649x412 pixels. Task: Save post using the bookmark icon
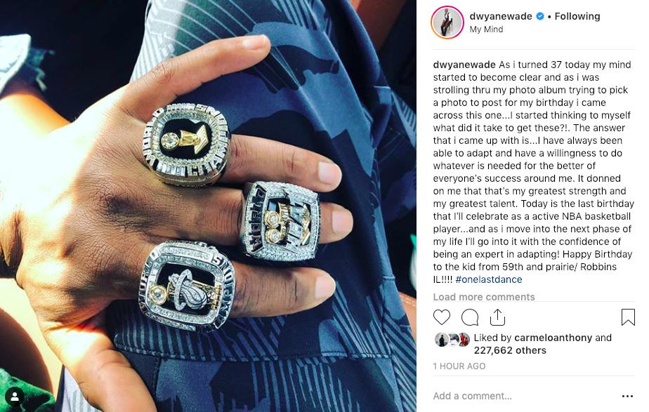pyautogui.click(x=628, y=317)
